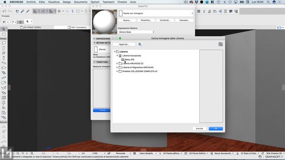
Task: Expand the ESPOSIZIONE section
Action: (x=94, y=39)
